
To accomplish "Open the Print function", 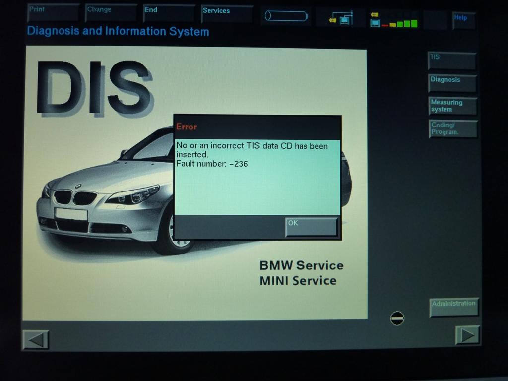I will tap(53, 12).
